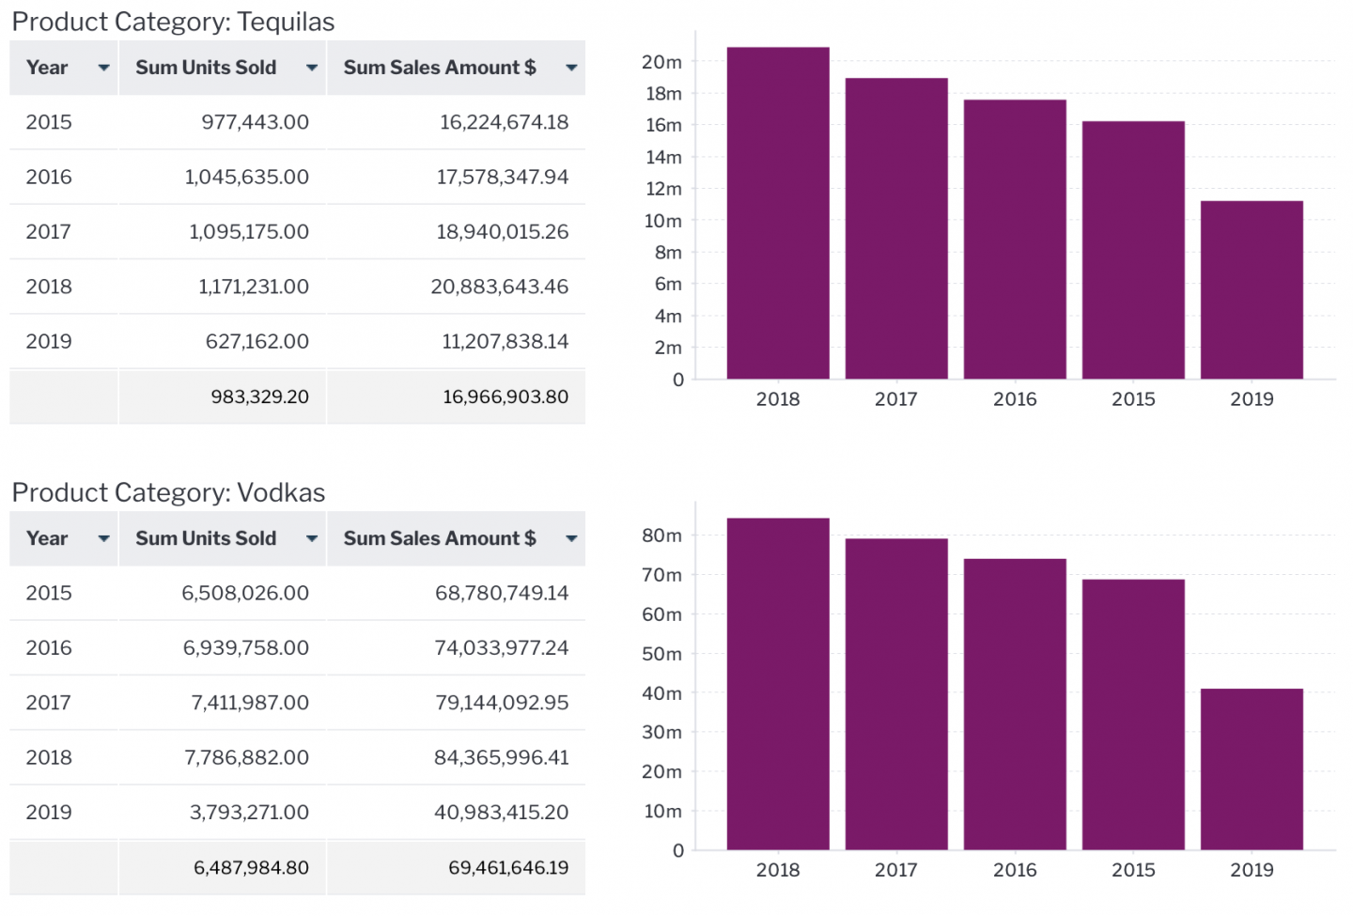The image size is (1353, 916).
Task: Open Year column dropdown arrow in Tequilas table
Action: pyautogui.click(x=103, y=68)
